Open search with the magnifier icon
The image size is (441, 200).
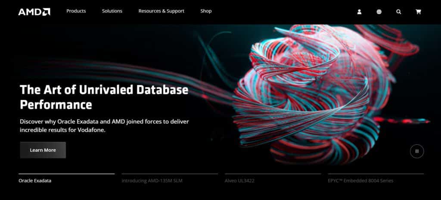click(398, 12)
